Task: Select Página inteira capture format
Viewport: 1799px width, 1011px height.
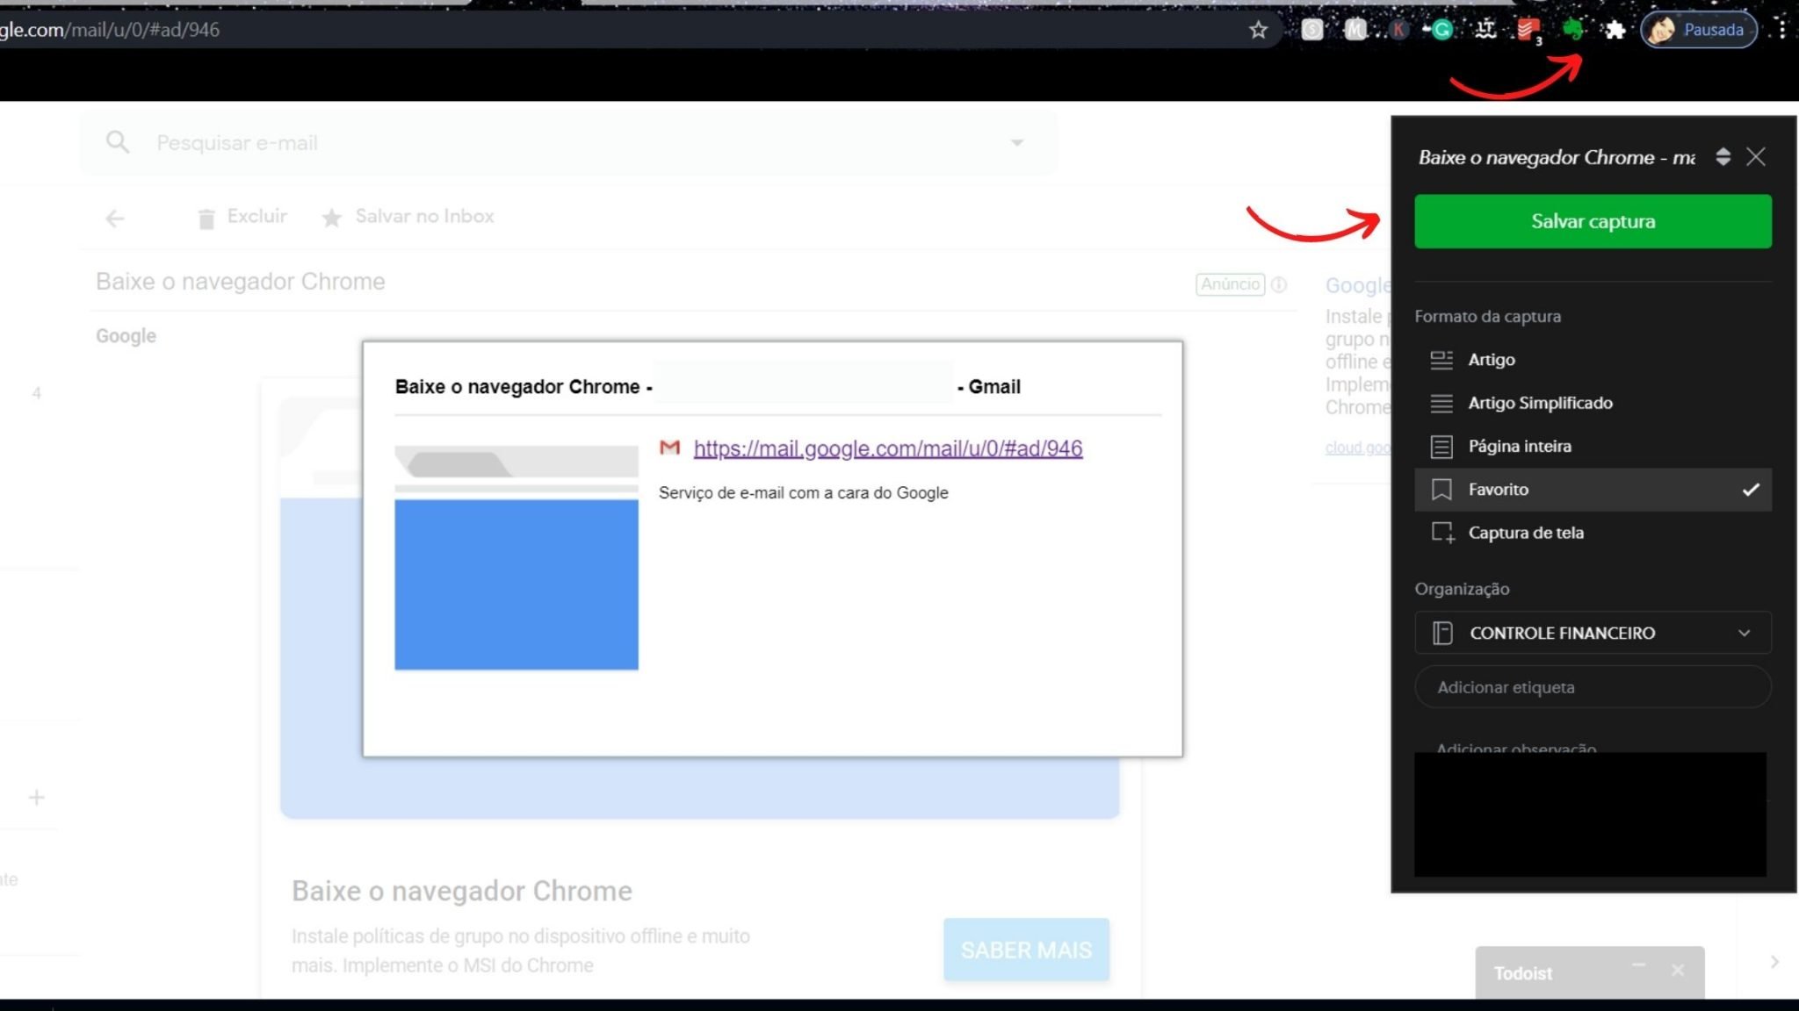Action: (1593, 446)
